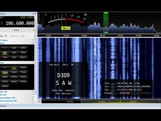Viewport: 161px width, 121px height.
Task: Expand the Noise Blanker: Off section
Action: 33,98
